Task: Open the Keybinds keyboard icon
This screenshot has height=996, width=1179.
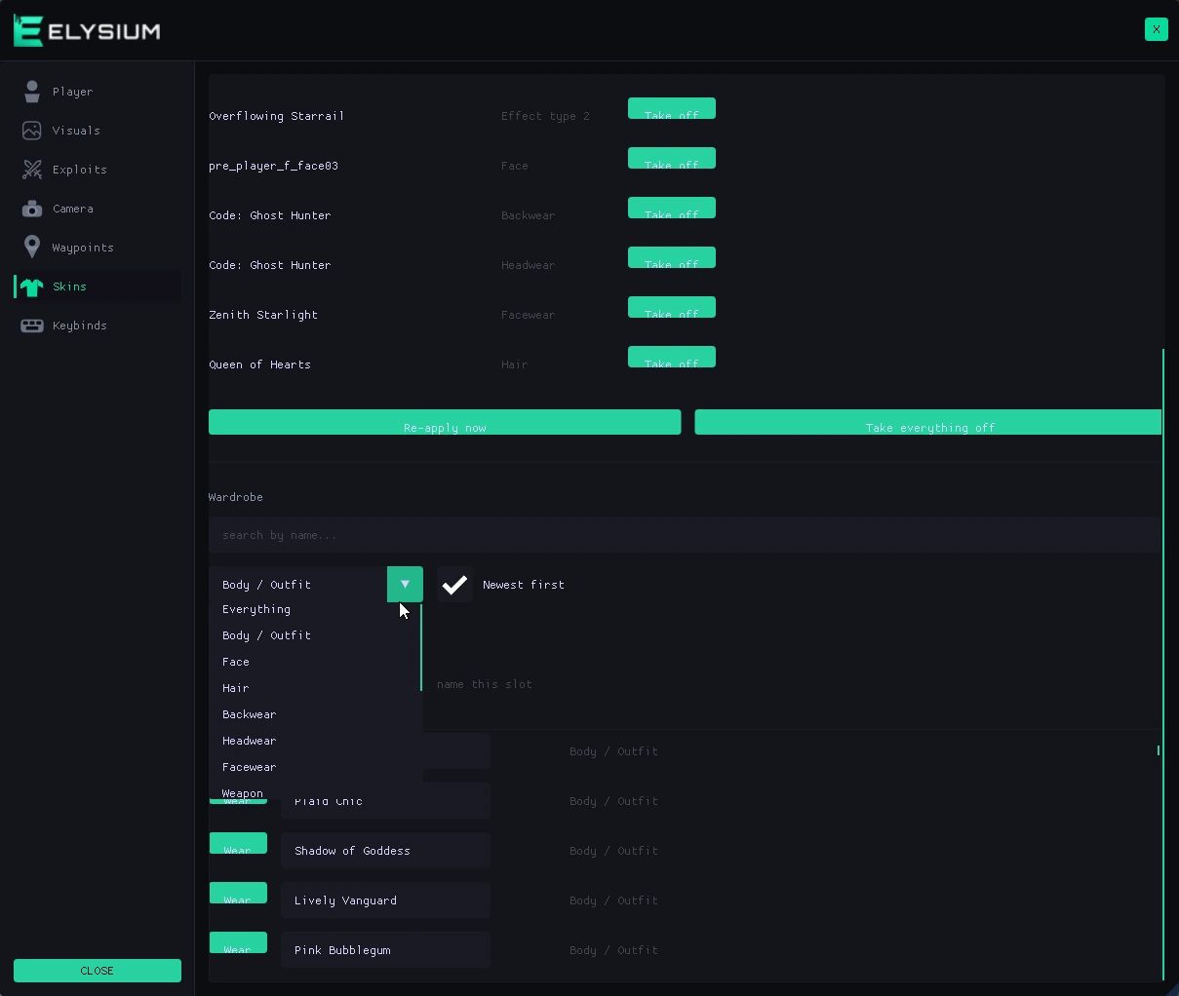Action: point(32,326)
